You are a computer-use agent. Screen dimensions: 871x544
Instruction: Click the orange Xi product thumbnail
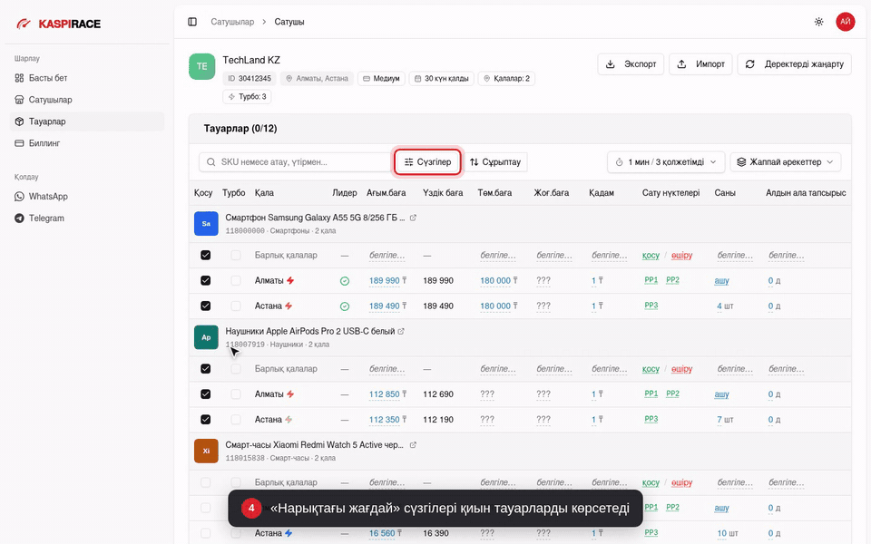[x=206, y=451]
